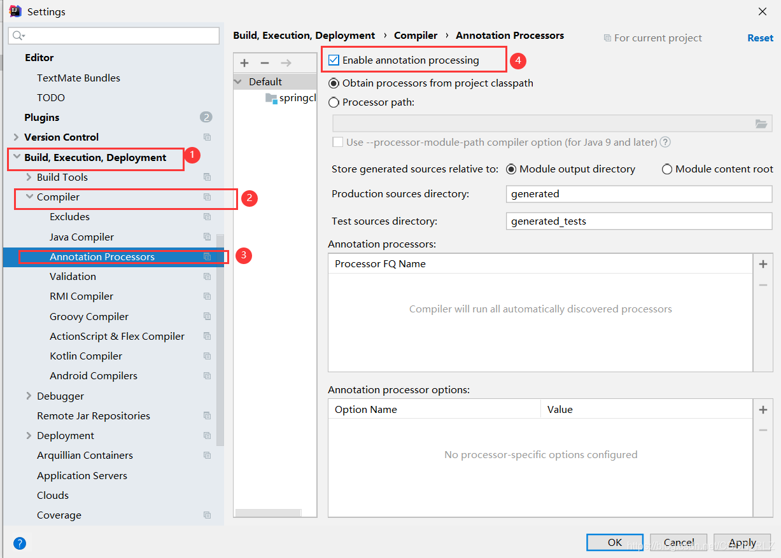Screen dimensions: 781x558
Task: Click the project-level icon next to Version Control
Action: click(x=207, y=137)
